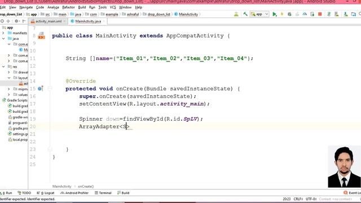Open the Build menu
The height and width of the screenshot is (203, 361).
pyautogui.click(x=82, y=7)
